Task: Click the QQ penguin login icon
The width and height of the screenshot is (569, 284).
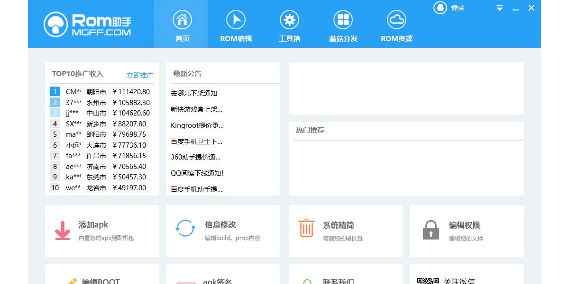Action: point(440,8)
